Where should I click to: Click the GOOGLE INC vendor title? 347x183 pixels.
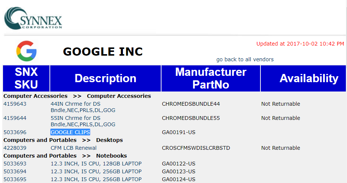point(103,52)
